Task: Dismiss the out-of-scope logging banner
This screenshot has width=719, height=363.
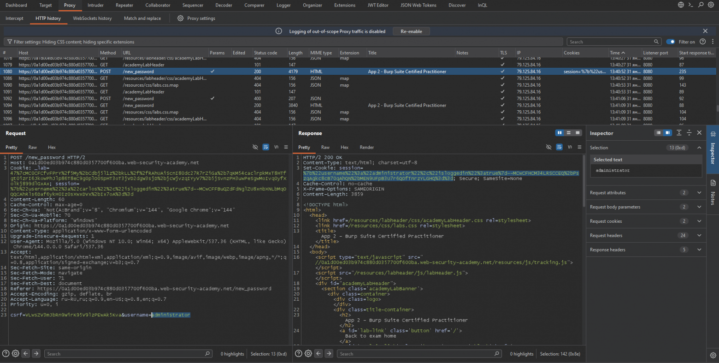Action: coord(705,31)
